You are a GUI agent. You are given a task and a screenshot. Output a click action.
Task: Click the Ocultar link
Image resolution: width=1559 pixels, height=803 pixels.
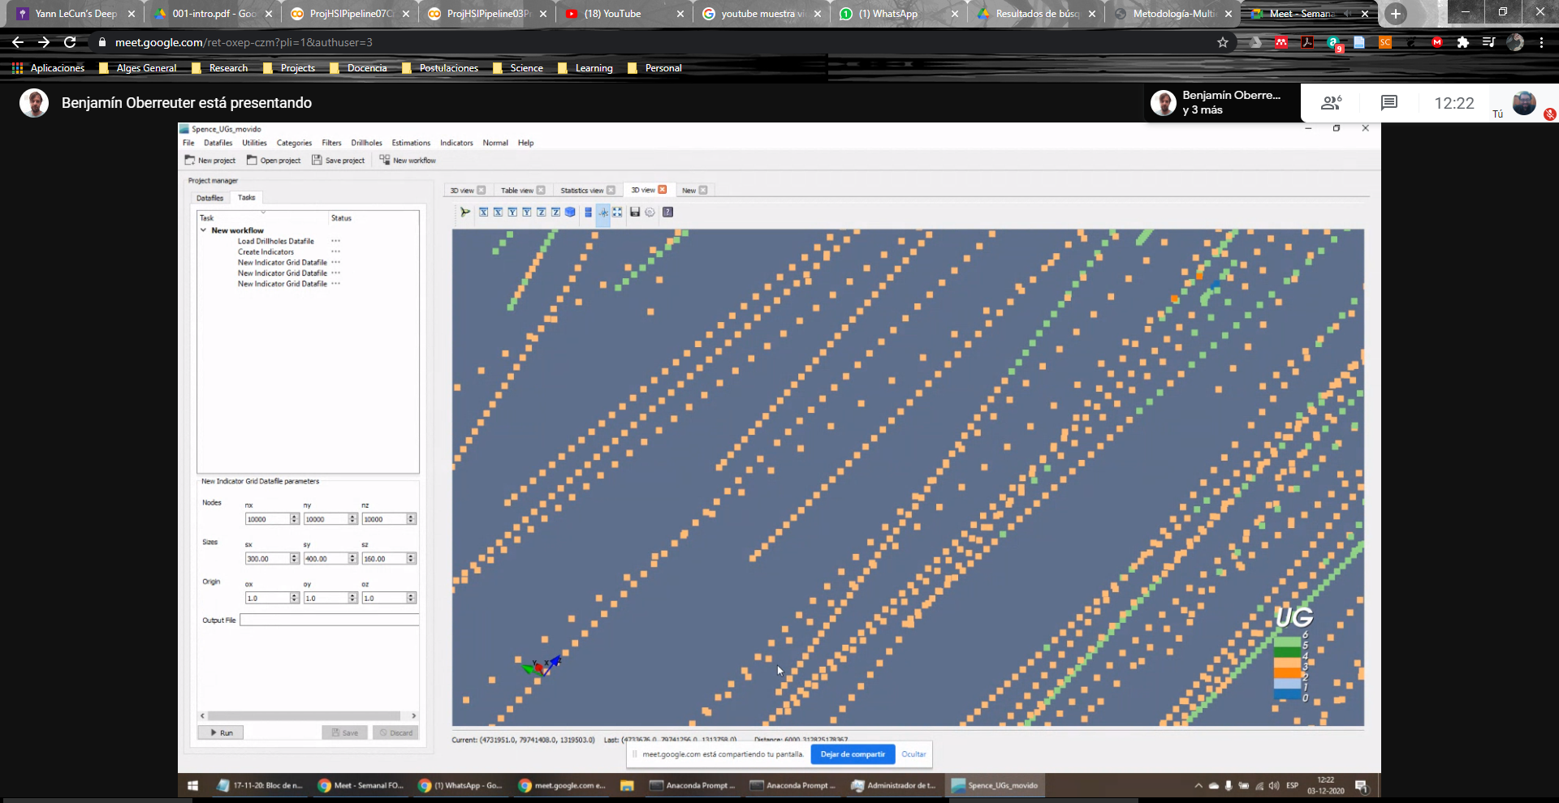click(x=913, y=754)
